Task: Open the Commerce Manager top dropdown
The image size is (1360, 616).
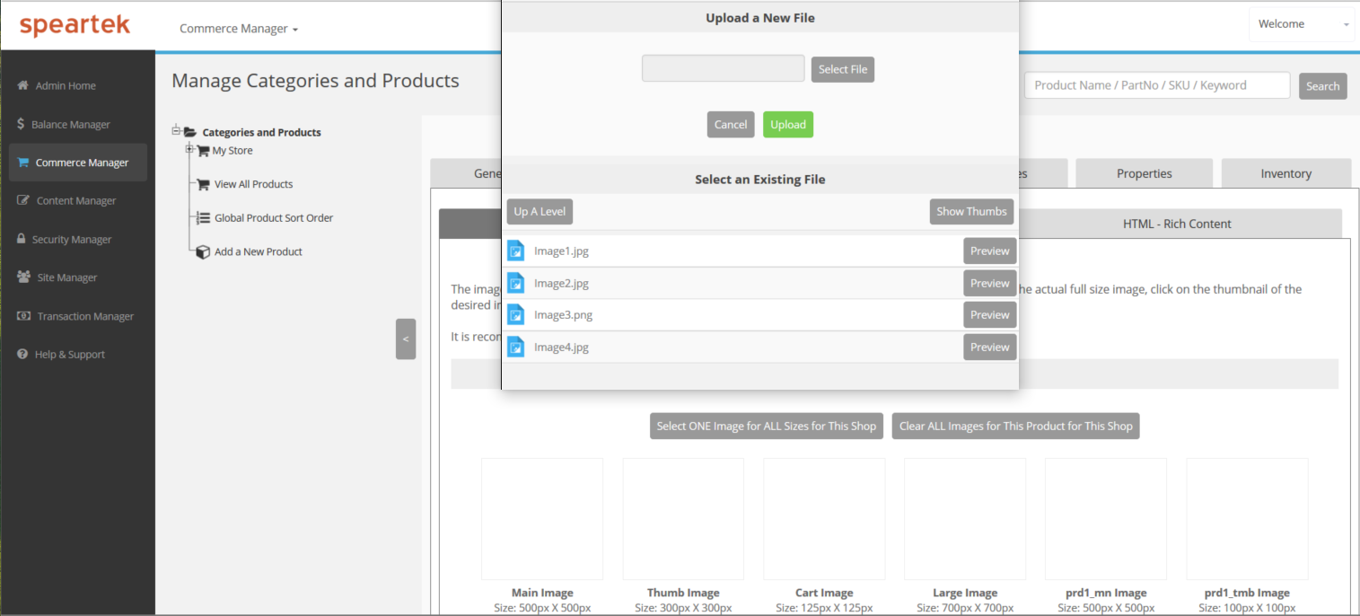Action: coord(239,29)
